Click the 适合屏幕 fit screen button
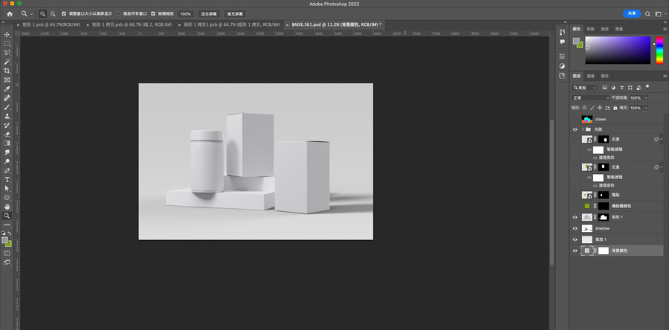669x330 pixels. point(209,13)
